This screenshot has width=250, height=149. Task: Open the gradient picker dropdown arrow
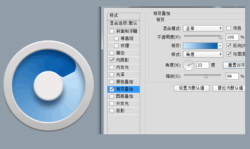(220, 46)
